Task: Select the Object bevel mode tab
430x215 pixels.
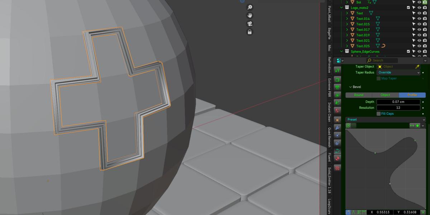Action: tap(385, 95)
